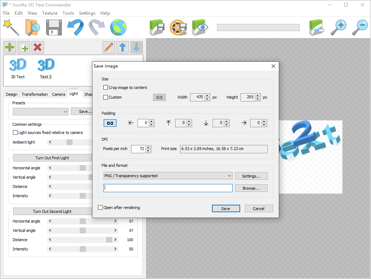Open a project using the folder icon
The image size is (371, 279).
32,27
